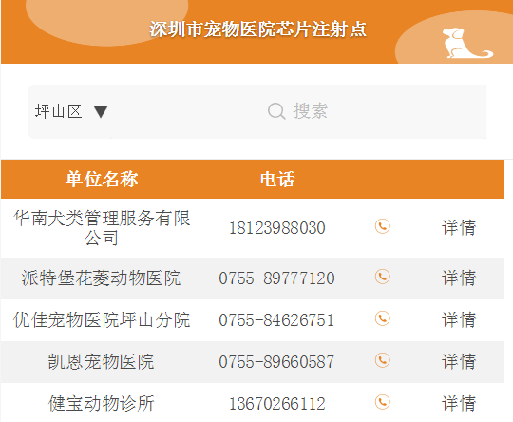Click the magnifier search icon
Image resolution: width=513 pixels, height=422 pixels.
pyautogui.click(x=276, y=111)
